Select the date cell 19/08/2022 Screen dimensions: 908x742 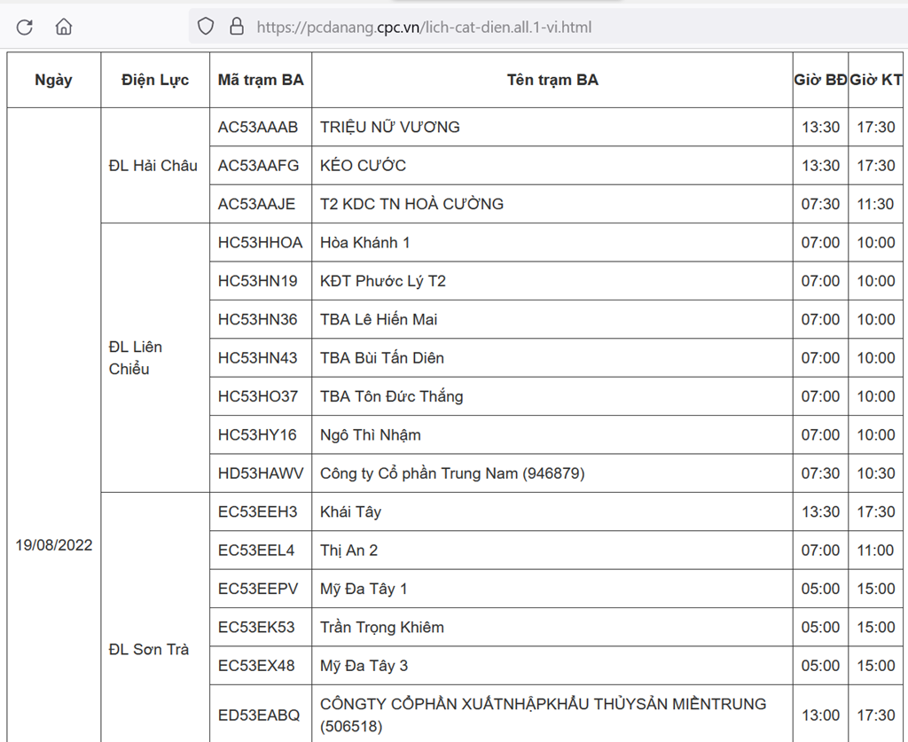pos(54,545)
